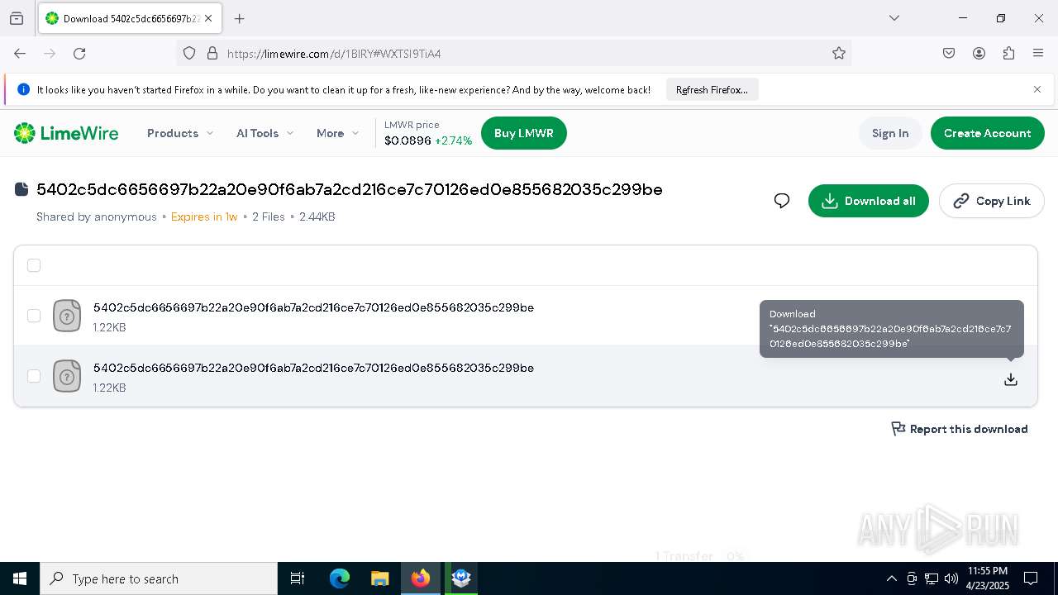Open the Extensions puzzle icon
The height and width of the screenshot is (595, 1058).
tap(1008, 53)
